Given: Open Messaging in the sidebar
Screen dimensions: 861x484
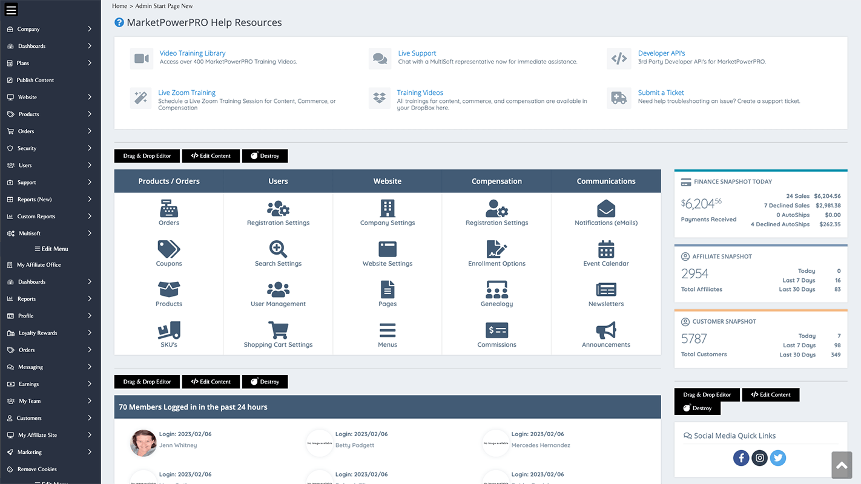Looking at the screenshot, I should 50,367.
